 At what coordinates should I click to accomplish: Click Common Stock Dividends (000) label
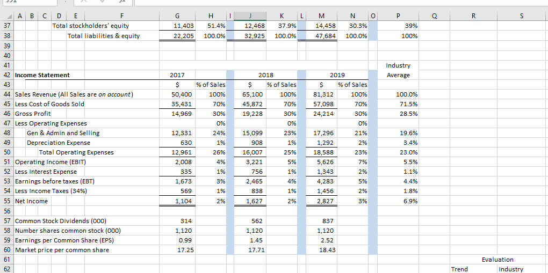(x=61, y=220)
